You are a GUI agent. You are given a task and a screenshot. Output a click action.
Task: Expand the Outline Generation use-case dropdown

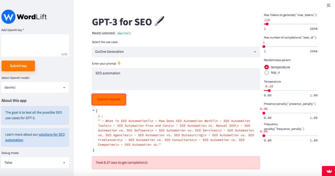(176, 52)
